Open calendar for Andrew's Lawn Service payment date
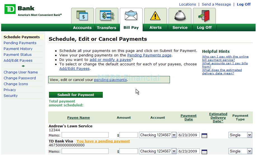 tap(204, 135)
